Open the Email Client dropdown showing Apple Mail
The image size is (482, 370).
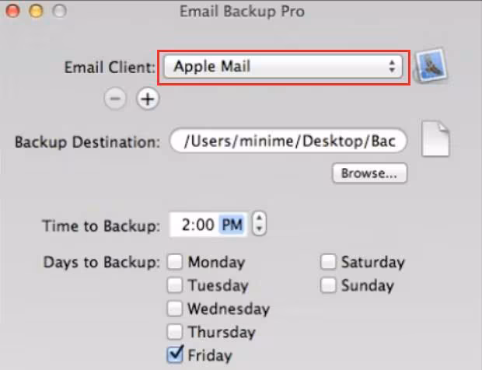click(x=283, y=67)
